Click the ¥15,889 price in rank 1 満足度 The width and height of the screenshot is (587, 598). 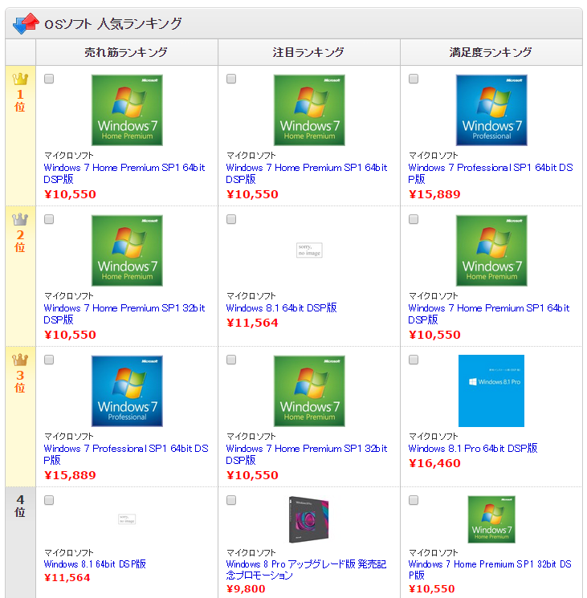(x=434, y=194)
